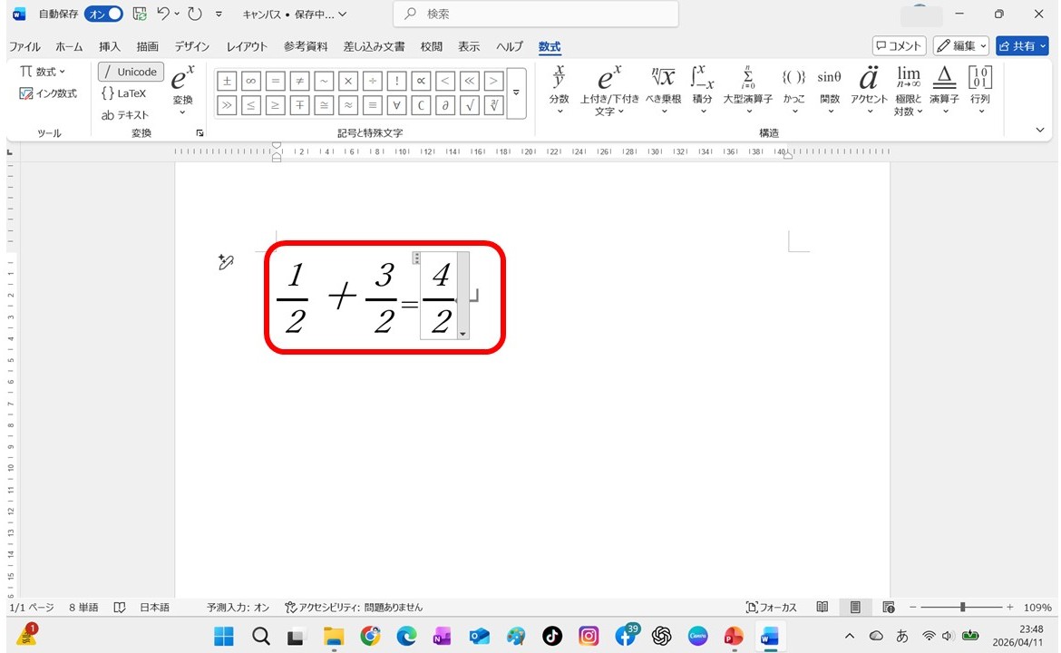The image size is (1061, 653).
Task: Click the zoom slider in the status bar
Action: (962, 607)
